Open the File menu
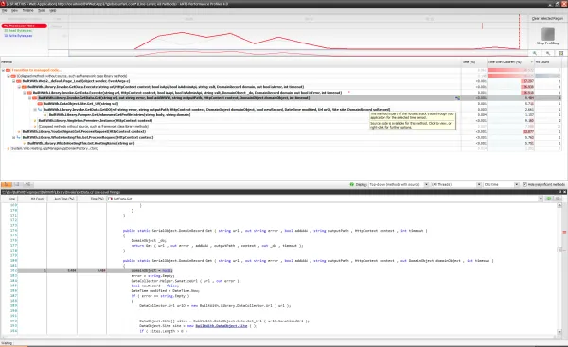 (4, 10)
